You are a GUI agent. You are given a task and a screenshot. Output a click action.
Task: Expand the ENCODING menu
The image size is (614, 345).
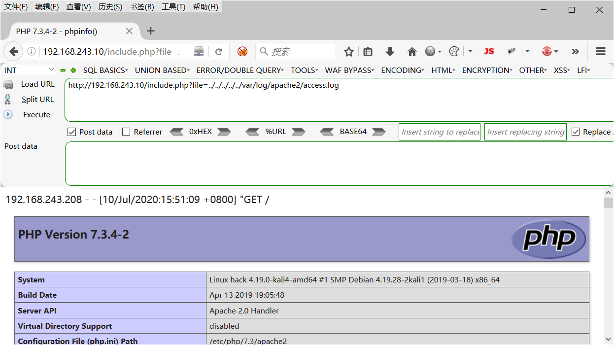pos(403,70)
